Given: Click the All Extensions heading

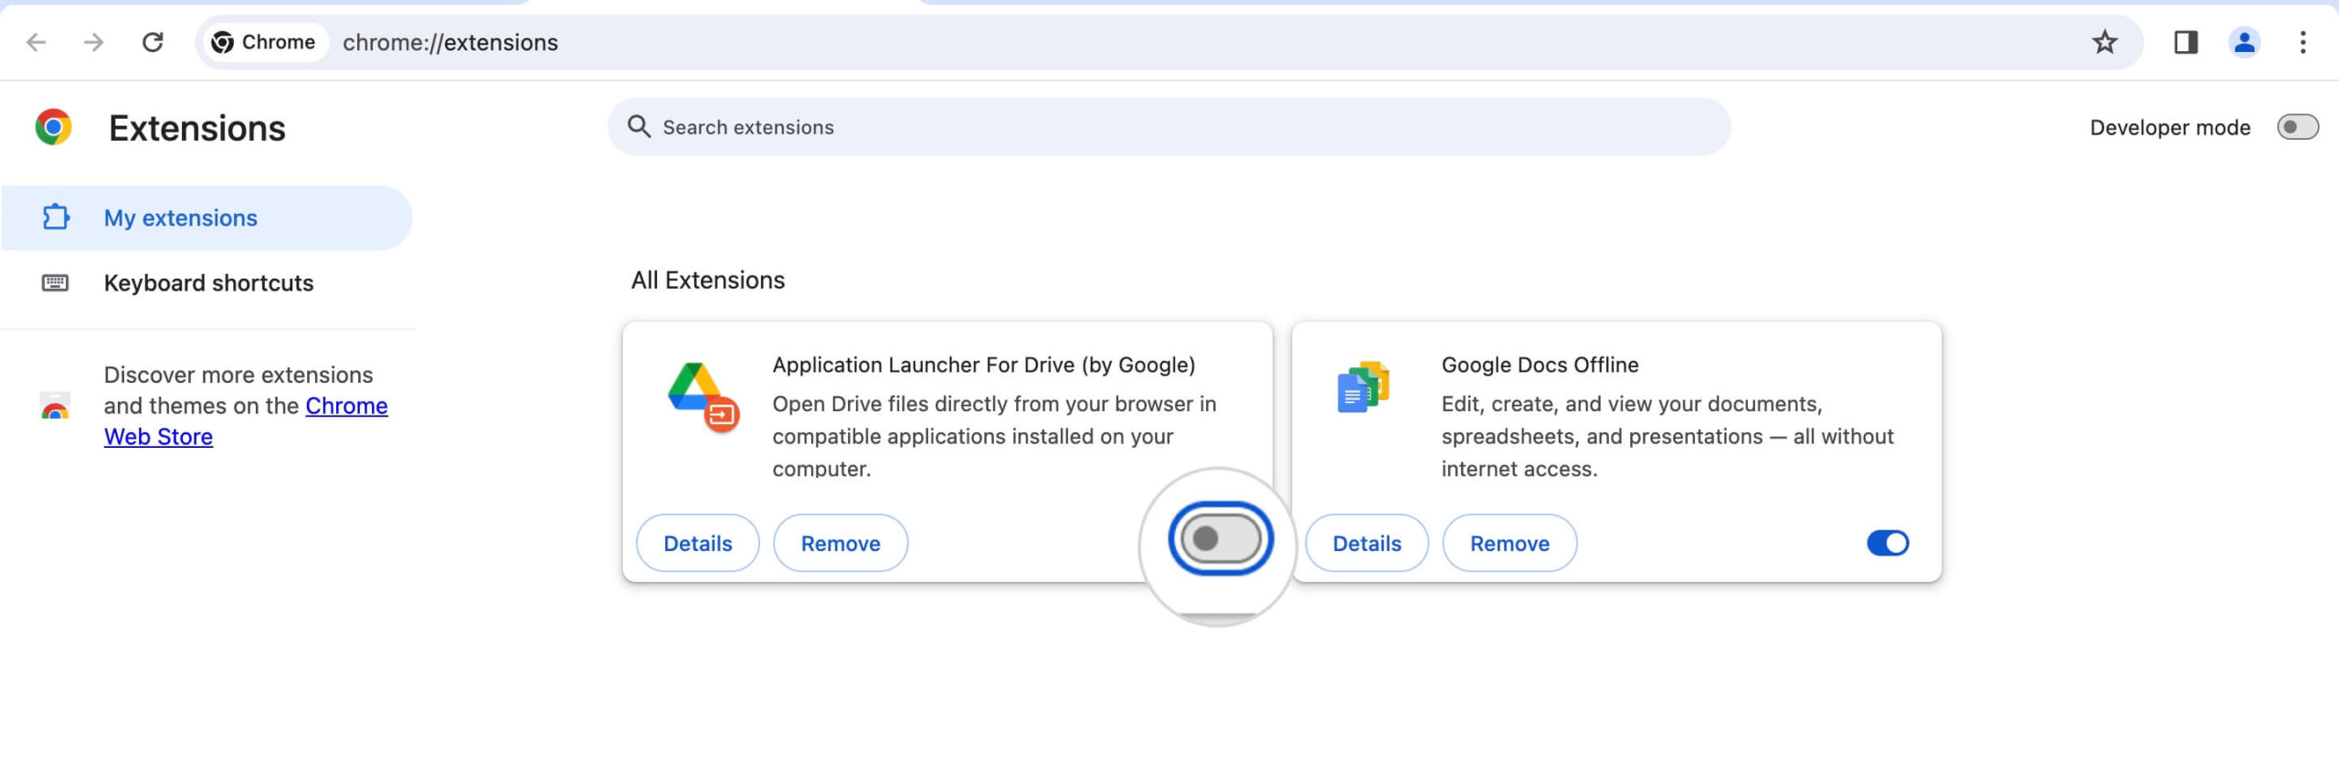Looking at the screenshot, I should (708, 280).
